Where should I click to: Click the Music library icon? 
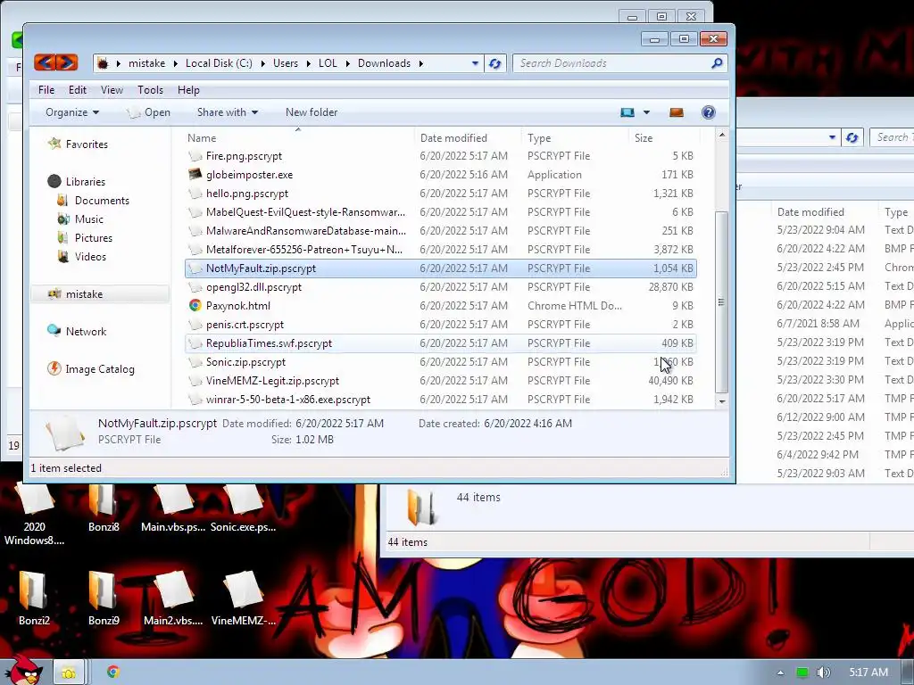tap(63, 219)
